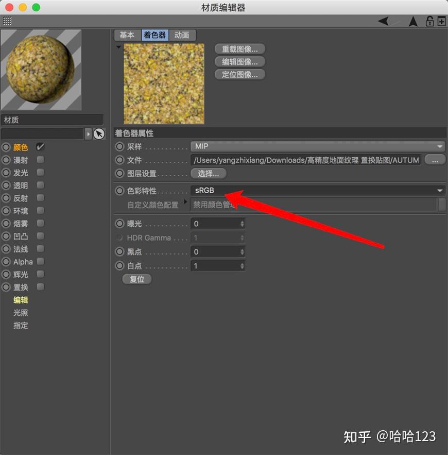The image size is (448, 455).
Task: Click the browse ... icon after the file path
Action: [x=435, y=160]
